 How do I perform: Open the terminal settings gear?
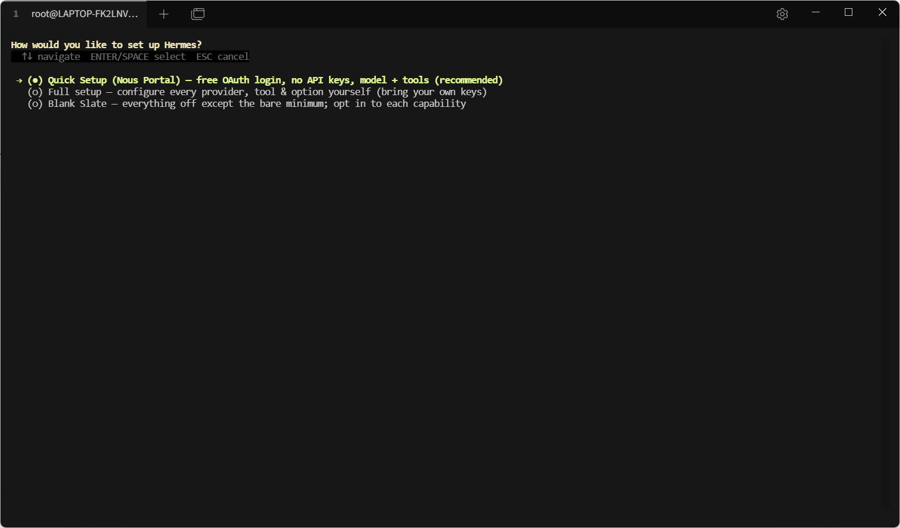[x=782, y=14]
